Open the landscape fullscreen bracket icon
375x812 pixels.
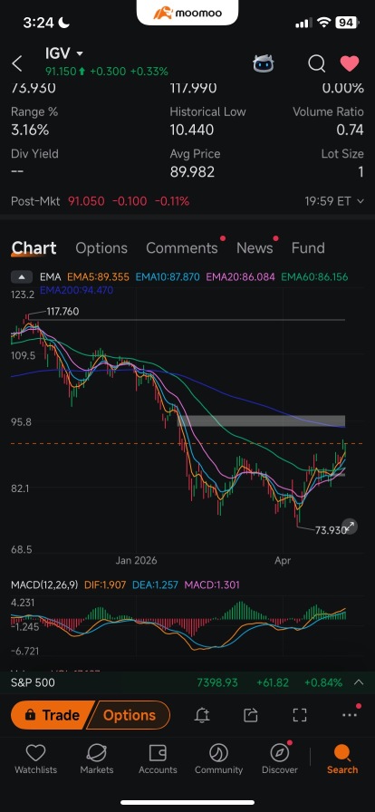[300, 715]
